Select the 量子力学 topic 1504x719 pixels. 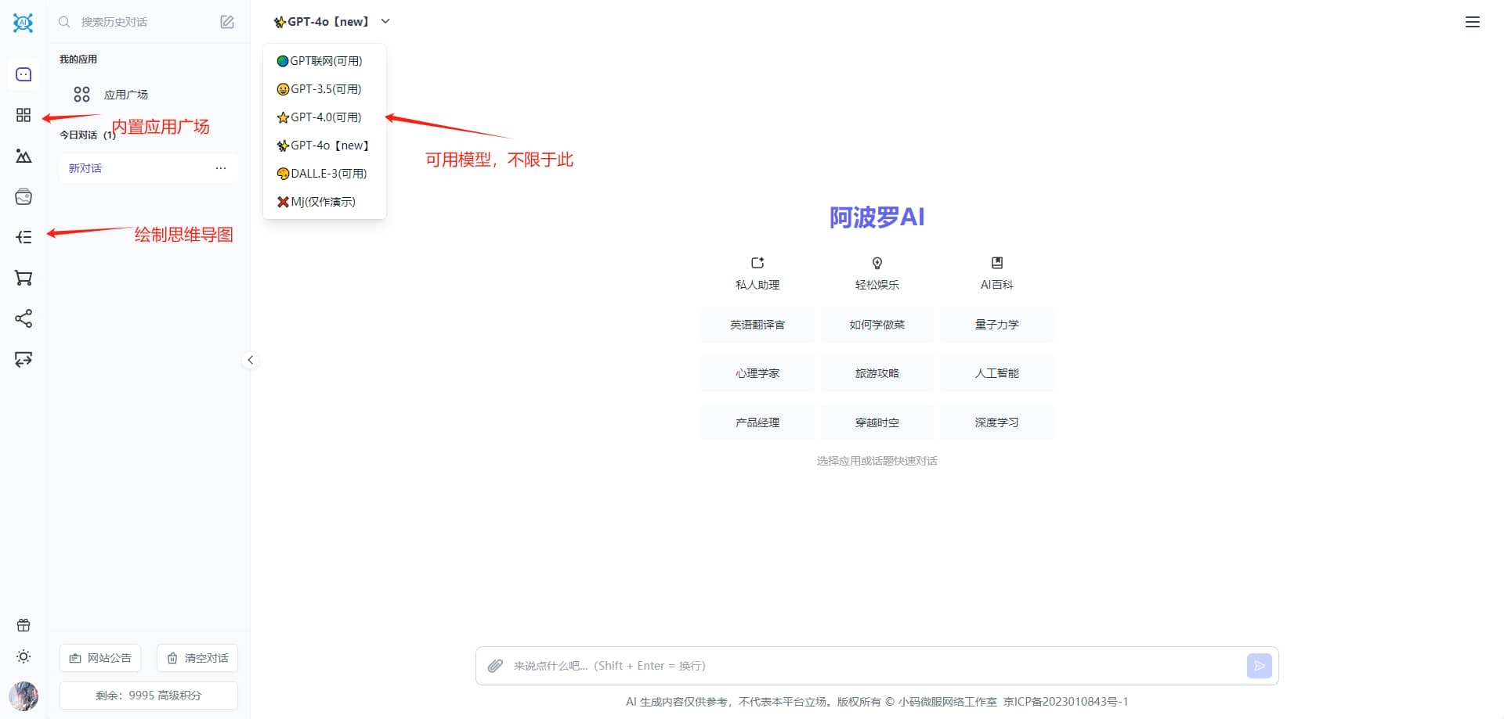(997, 325)
